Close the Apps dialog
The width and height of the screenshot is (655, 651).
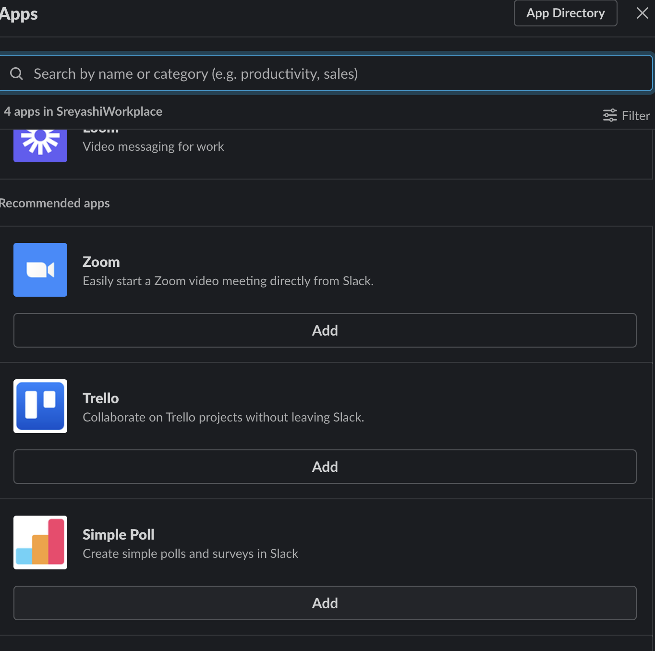pos(642,13)
